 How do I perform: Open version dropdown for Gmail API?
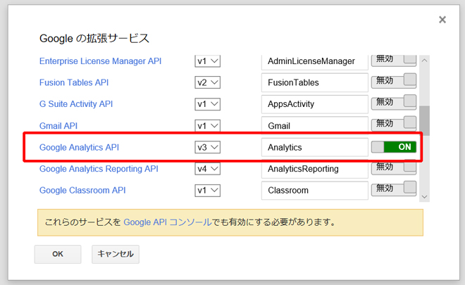coord(207,126)
